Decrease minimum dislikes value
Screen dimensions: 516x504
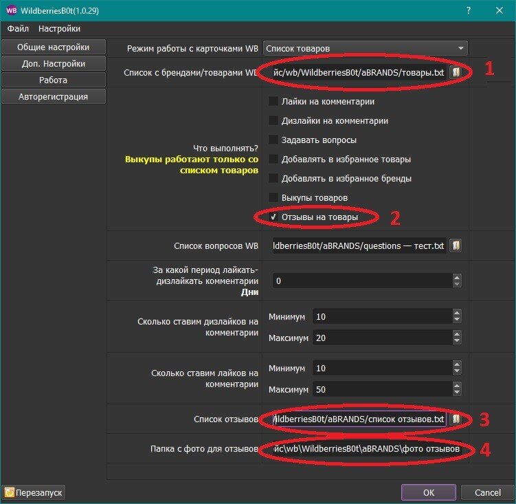[457, 319]
